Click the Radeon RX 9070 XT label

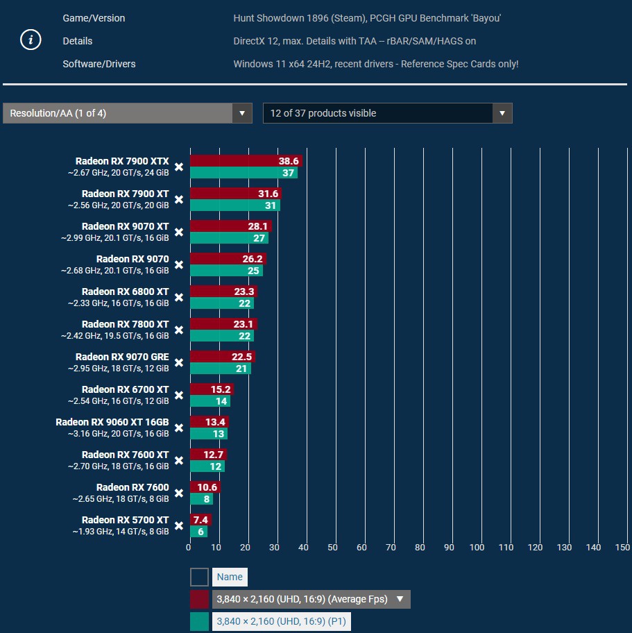[x=125, y=226]
